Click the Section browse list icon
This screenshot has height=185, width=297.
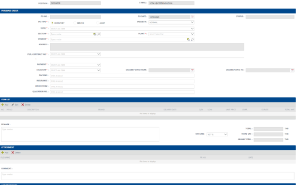[x=95, y=34]
